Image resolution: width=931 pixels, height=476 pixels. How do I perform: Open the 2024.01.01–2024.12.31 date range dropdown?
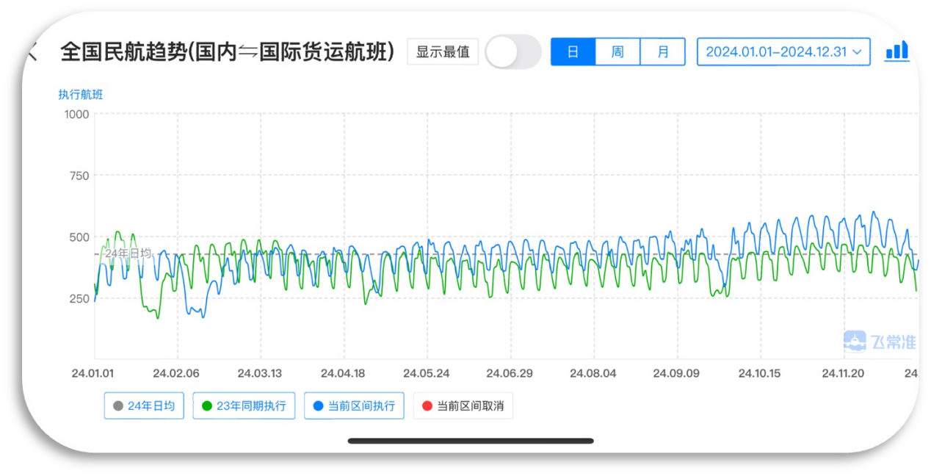click(x=783, y=52)
